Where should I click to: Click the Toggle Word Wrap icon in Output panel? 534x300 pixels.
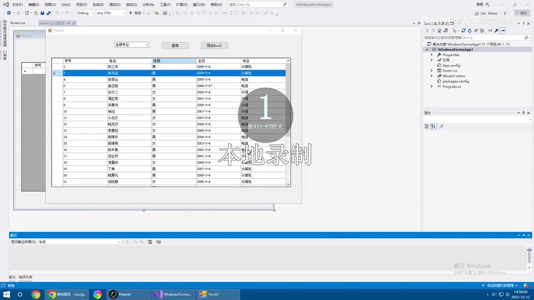[x=158, y=242]
